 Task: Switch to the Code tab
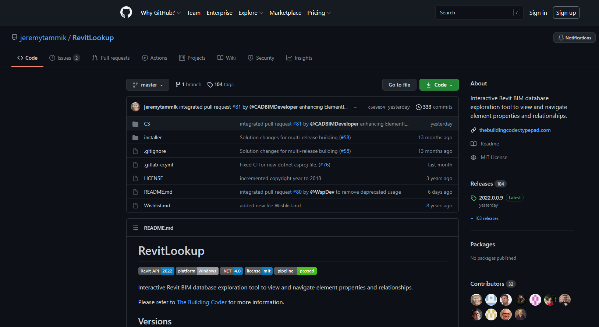[27, 58]
